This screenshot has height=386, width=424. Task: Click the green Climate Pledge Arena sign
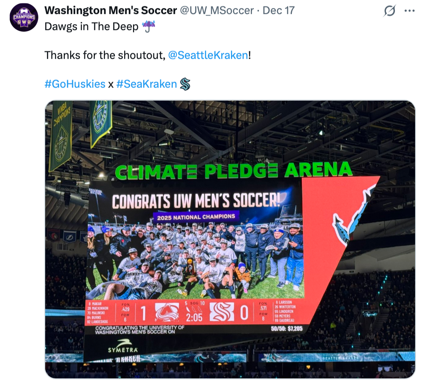[x=233, y=170]
